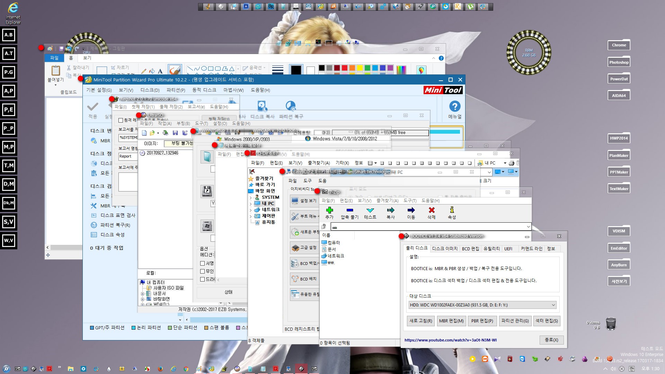Click the 7-Zip Extract (압축 풀기) icon
This screenshot has height=374, width=665.
tap(349, 210)
